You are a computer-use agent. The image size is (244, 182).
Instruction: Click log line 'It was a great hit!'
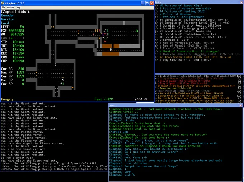[x=17, y=158]
